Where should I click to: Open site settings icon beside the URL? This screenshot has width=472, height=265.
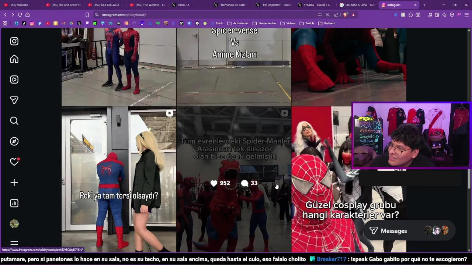point(97,15)
